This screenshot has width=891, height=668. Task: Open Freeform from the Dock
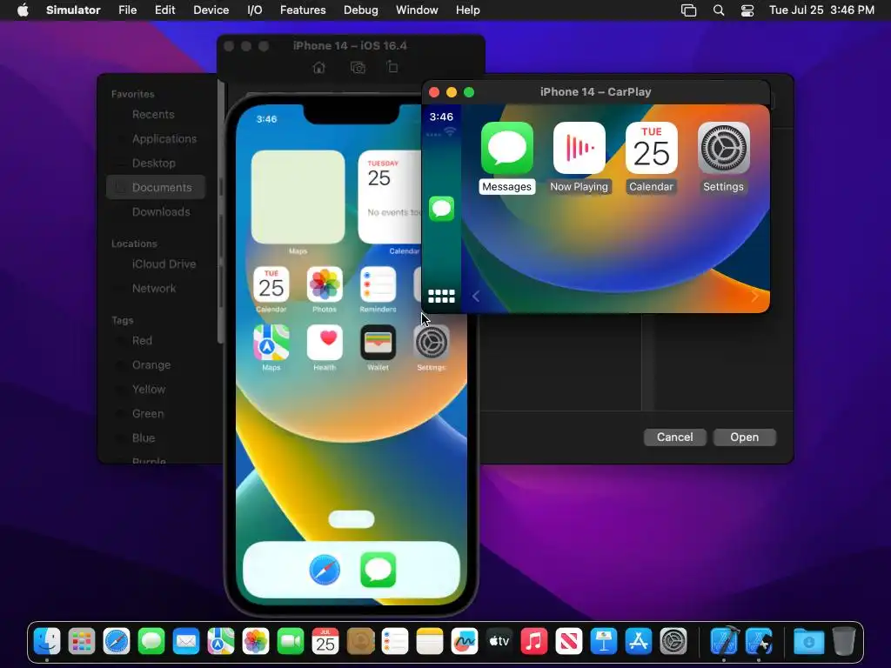pos(465,642)
